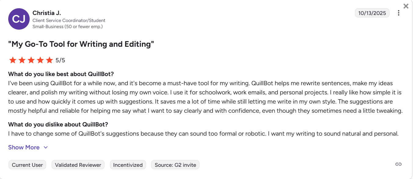This screenshot has width=413, height=179.
Task: Select the Source: G2 invite tag
Action: pos(175,165)
